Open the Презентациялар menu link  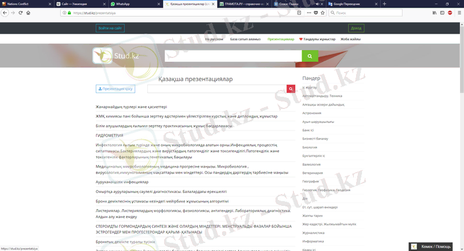click(x=281, y=39)
